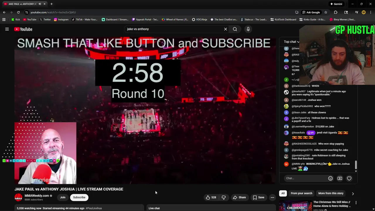Open the Live chat section tab
This screenshot has width=375, height=211.
coord(154,208)
